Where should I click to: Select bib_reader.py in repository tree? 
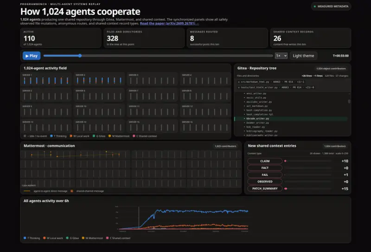pos(256,127)
